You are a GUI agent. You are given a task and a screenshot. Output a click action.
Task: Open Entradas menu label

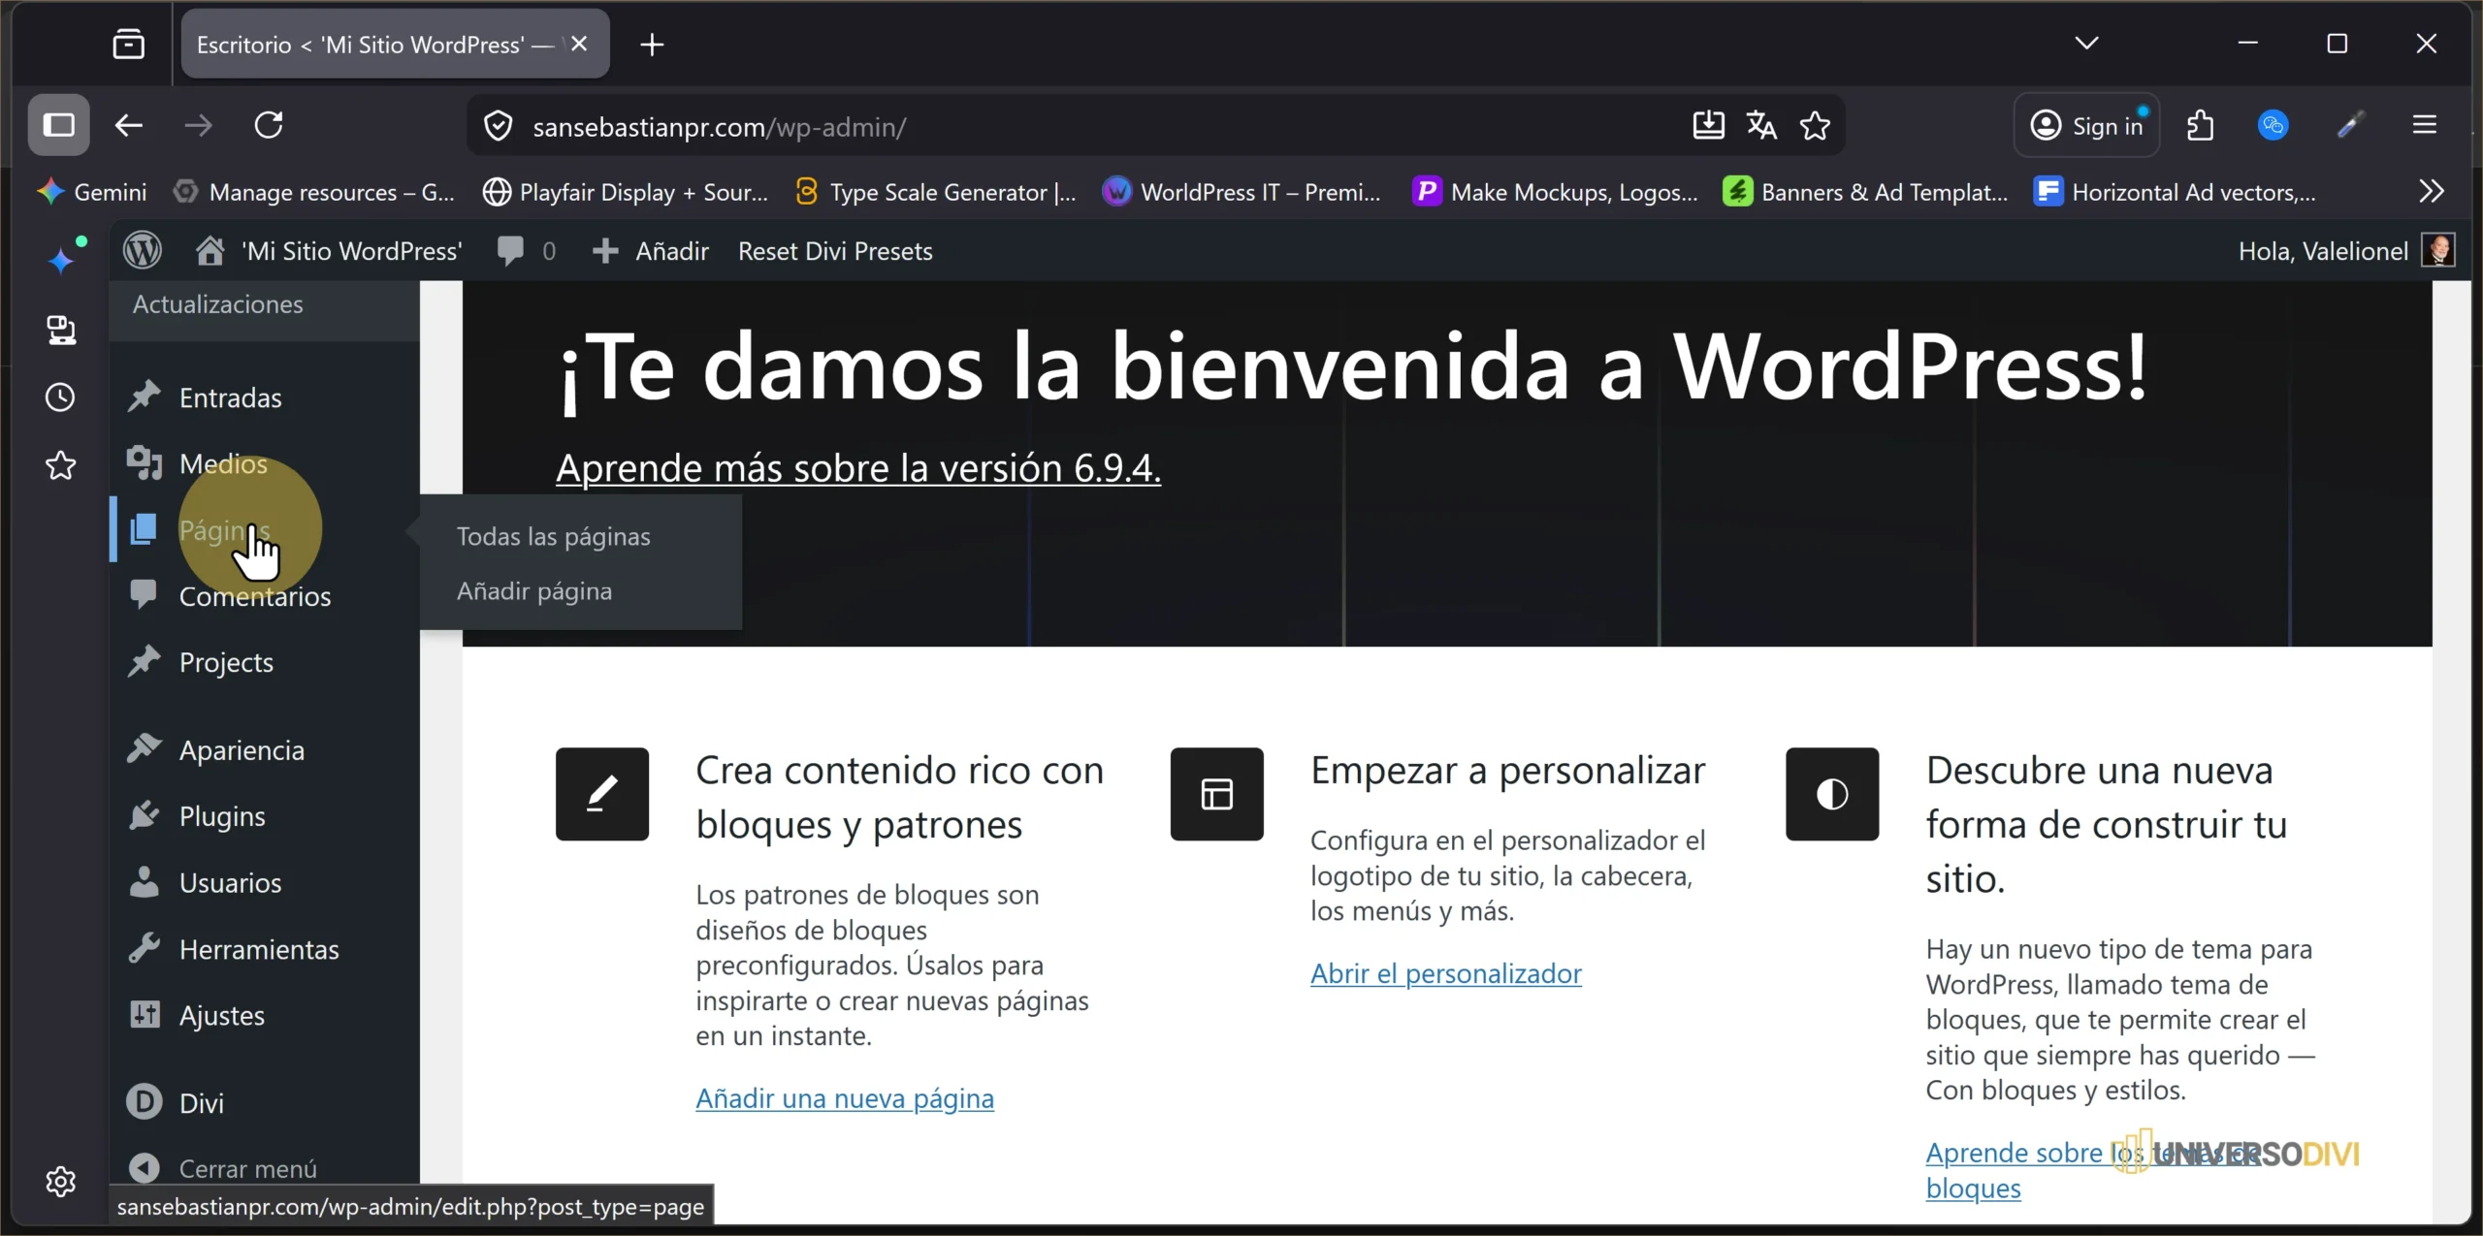coord(231,397)
